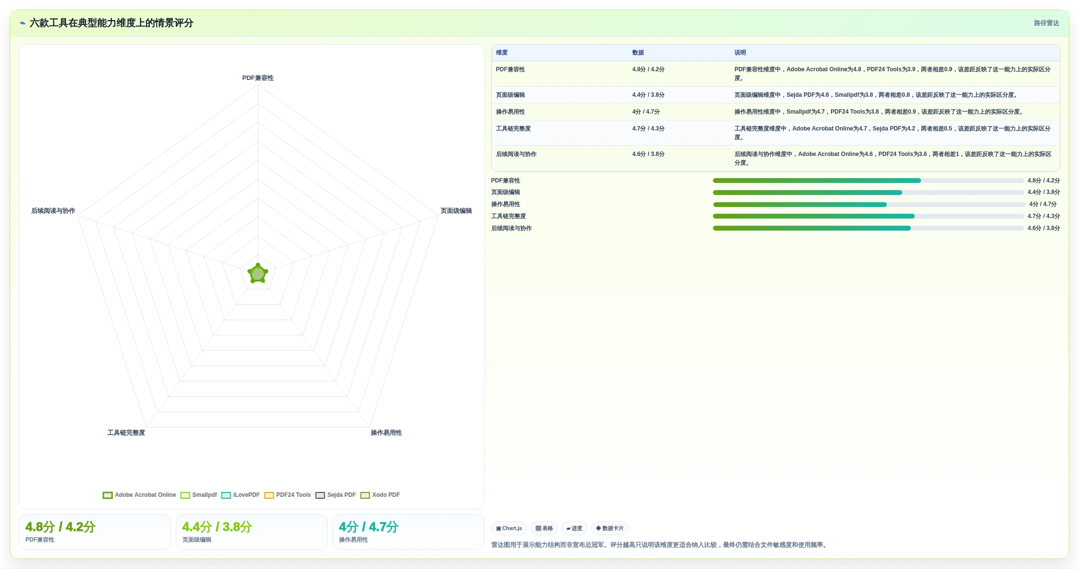The height and width of the screenshot is (569, 1079).
Task: Click the 页面级编辑 radar axis label
Action: [456, 211]
